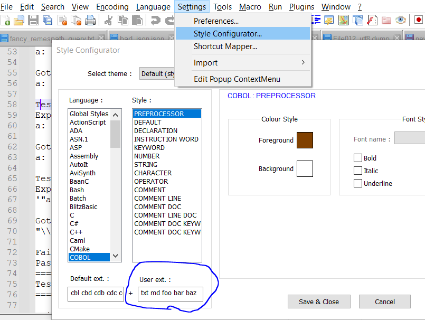
Task: Click the Folder as Workspace icon
Action: click(x=386, y=21)
